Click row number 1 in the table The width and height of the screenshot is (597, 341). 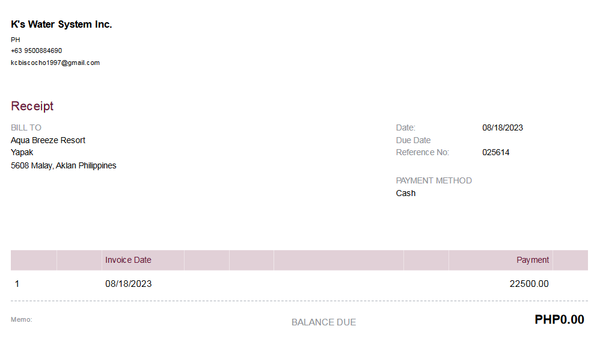tap(17, 284)
